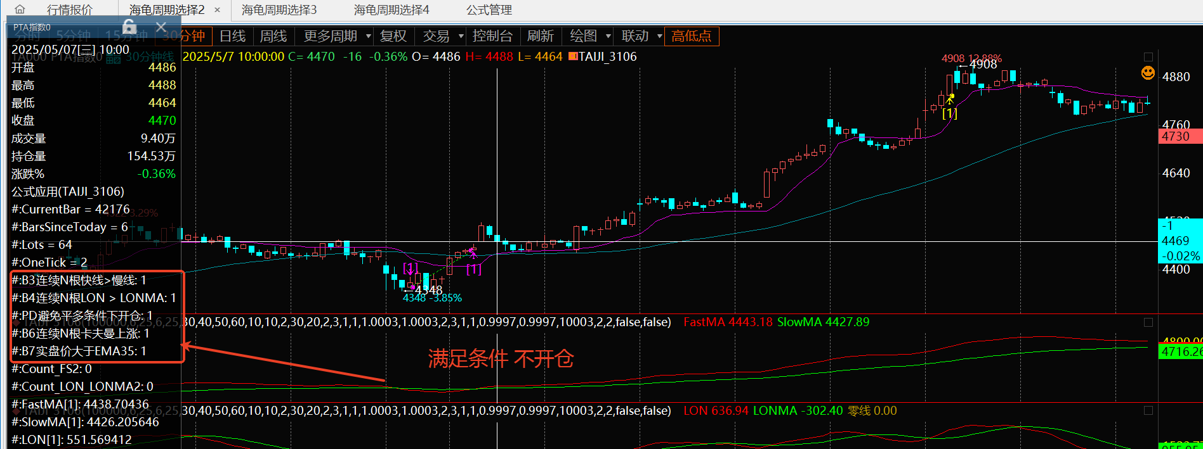The image size is (1203, 449).
Task: Open the 行情报价 tab
Action: tap(70, 10)
